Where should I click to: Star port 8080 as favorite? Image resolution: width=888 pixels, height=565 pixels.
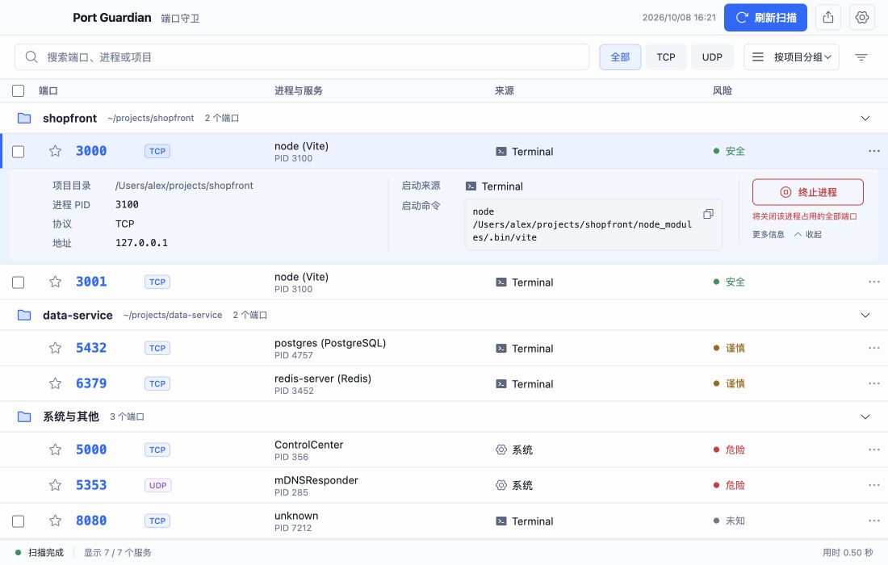(55, 521)
